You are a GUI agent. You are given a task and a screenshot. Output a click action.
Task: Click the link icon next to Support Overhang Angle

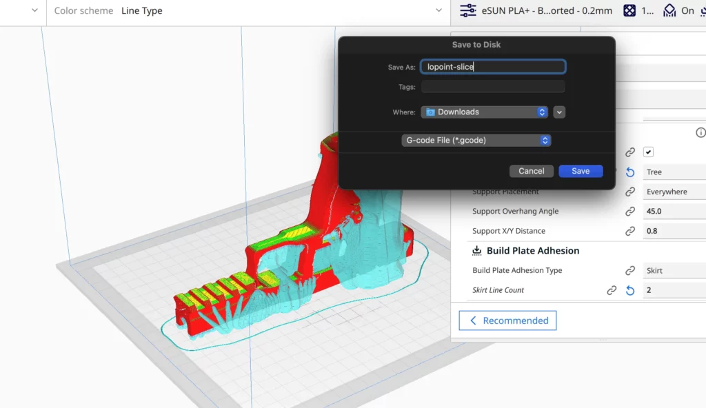[x=630, y=212]
